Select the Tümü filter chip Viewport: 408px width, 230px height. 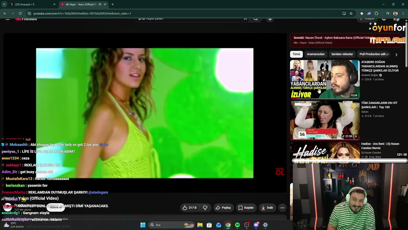tap(296, 54)
